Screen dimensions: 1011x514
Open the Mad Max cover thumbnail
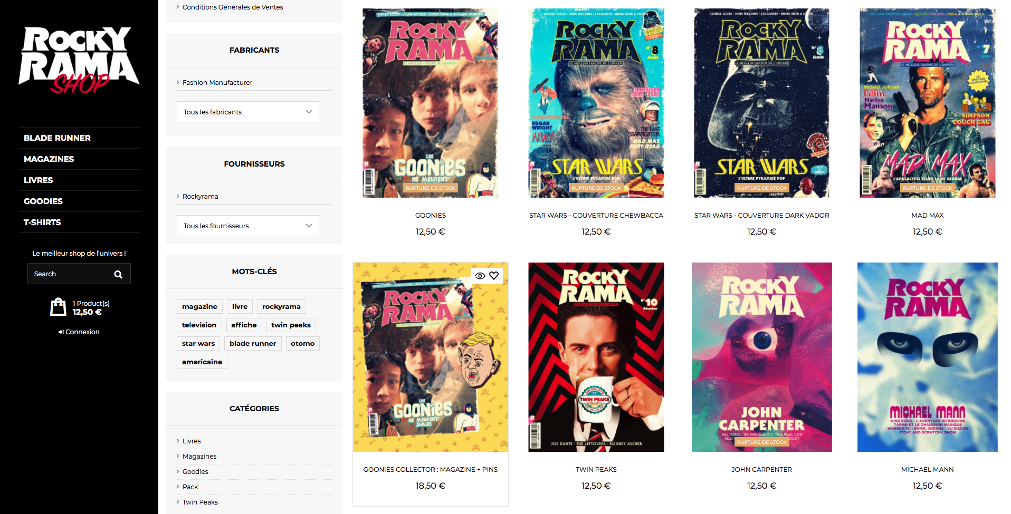coord(927,103)
